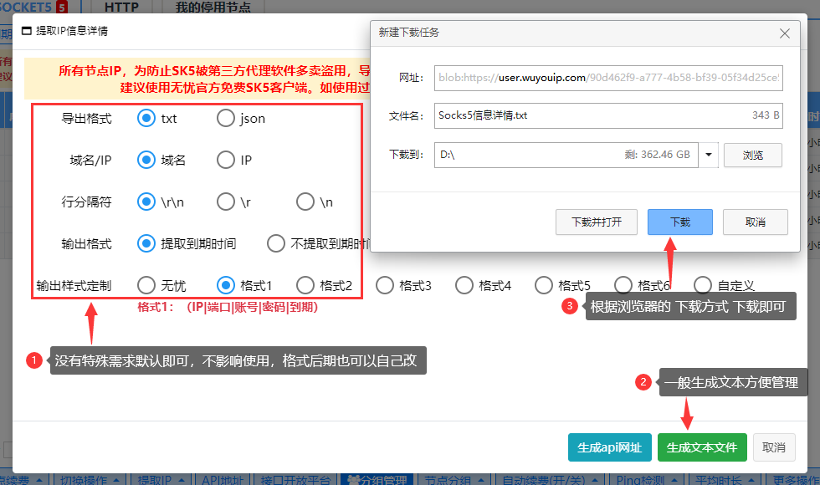This screenshot has height=485, width=820.
Task: Click the 下载 button to download
Action: click(x=679, y=222)
